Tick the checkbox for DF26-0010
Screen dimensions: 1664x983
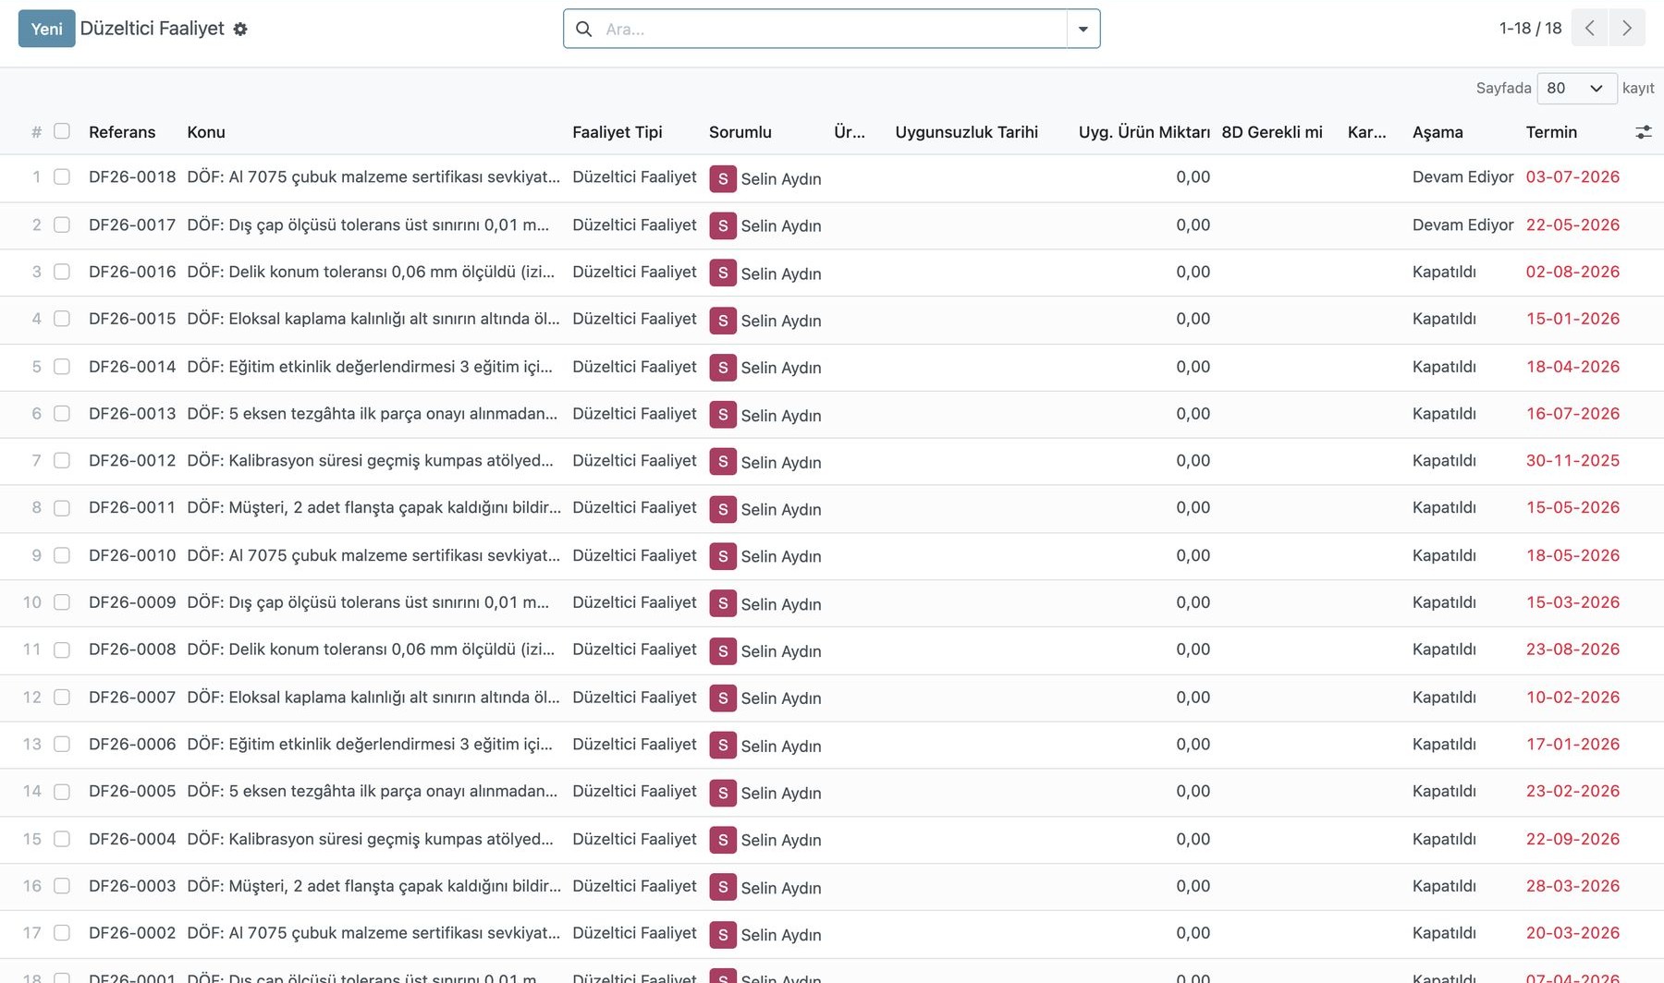click(x=62, y=555)
